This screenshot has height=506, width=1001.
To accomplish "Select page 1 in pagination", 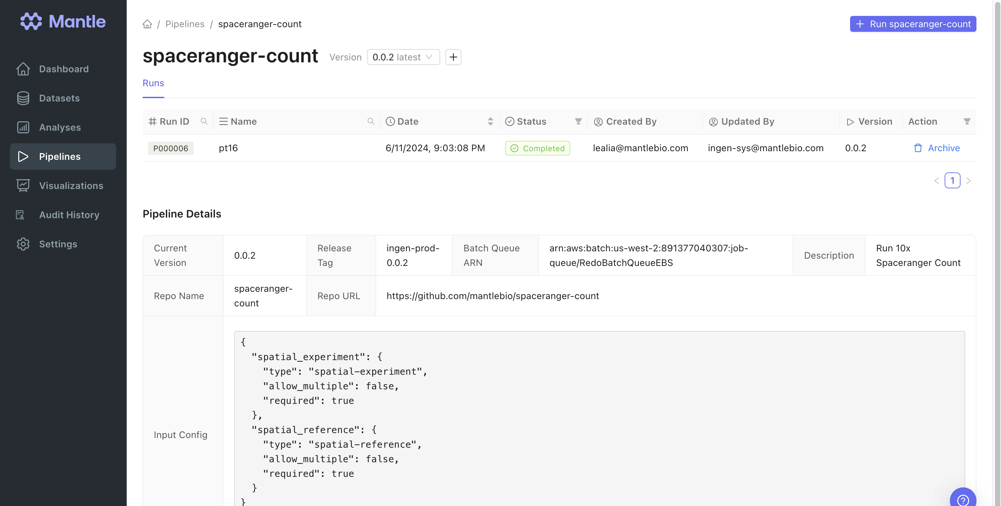I will point(952,181).
